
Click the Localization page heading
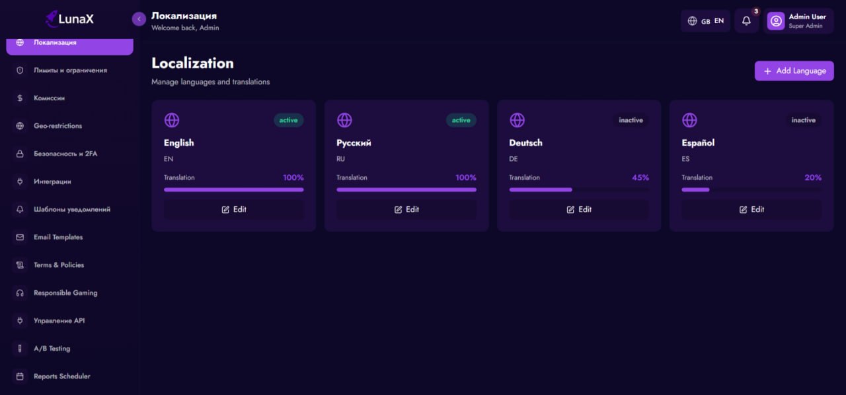pos(192,63)
